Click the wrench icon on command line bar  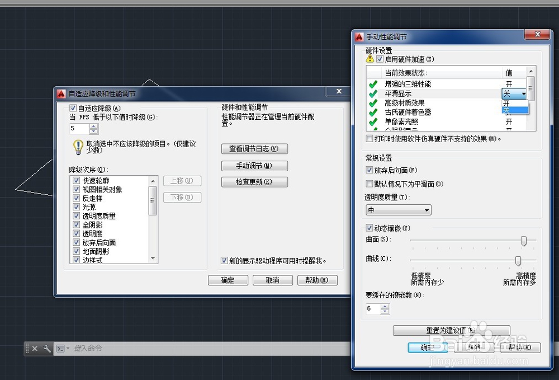click(47, 349)
